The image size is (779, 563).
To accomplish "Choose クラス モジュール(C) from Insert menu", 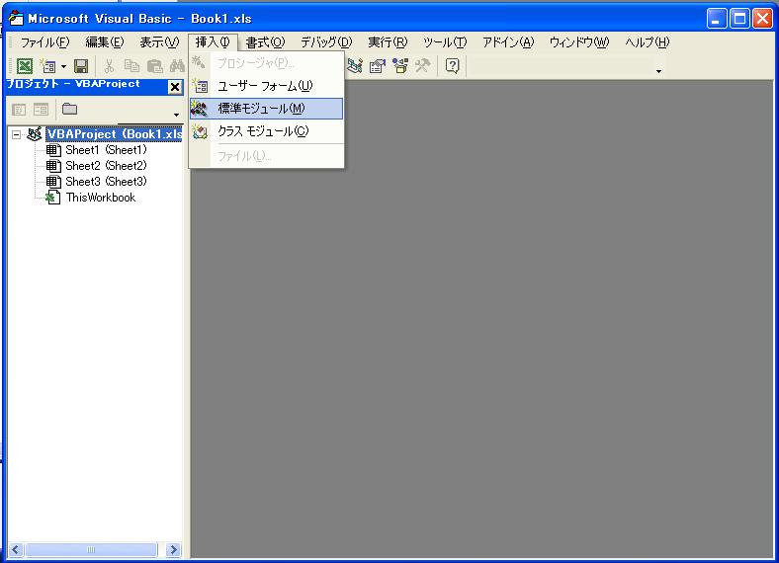I will coord(267,131).
